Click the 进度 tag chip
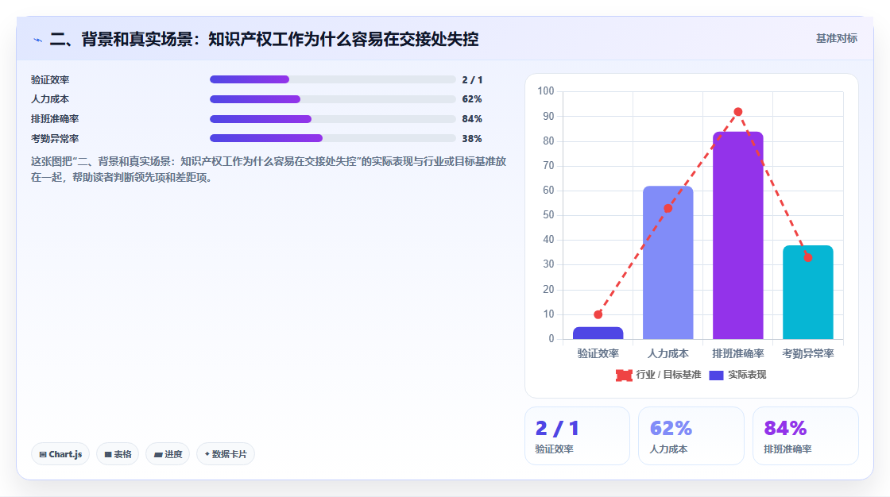The height and width of the screenshot is (497, 890). click(x=168, y=454)
